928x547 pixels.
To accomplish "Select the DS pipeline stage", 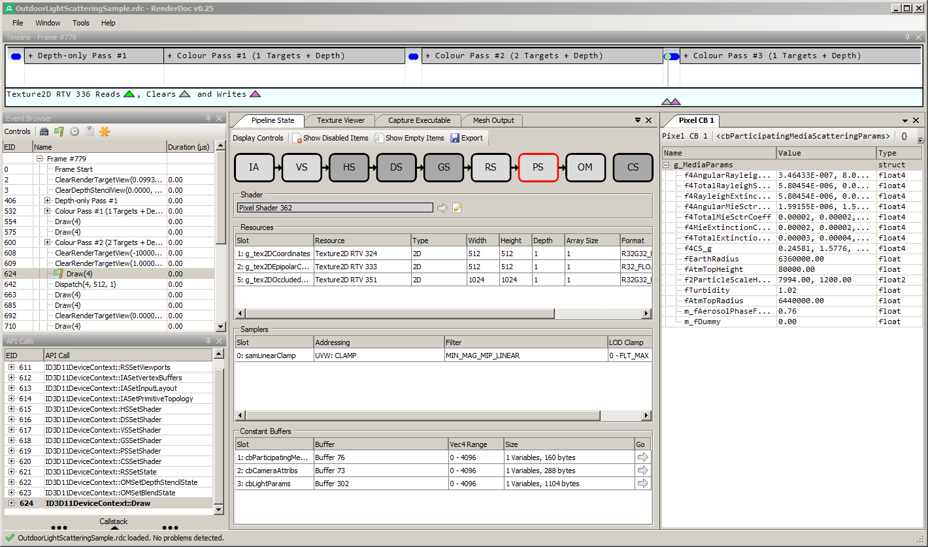I will pyautogui.click(x=396, y=167).
